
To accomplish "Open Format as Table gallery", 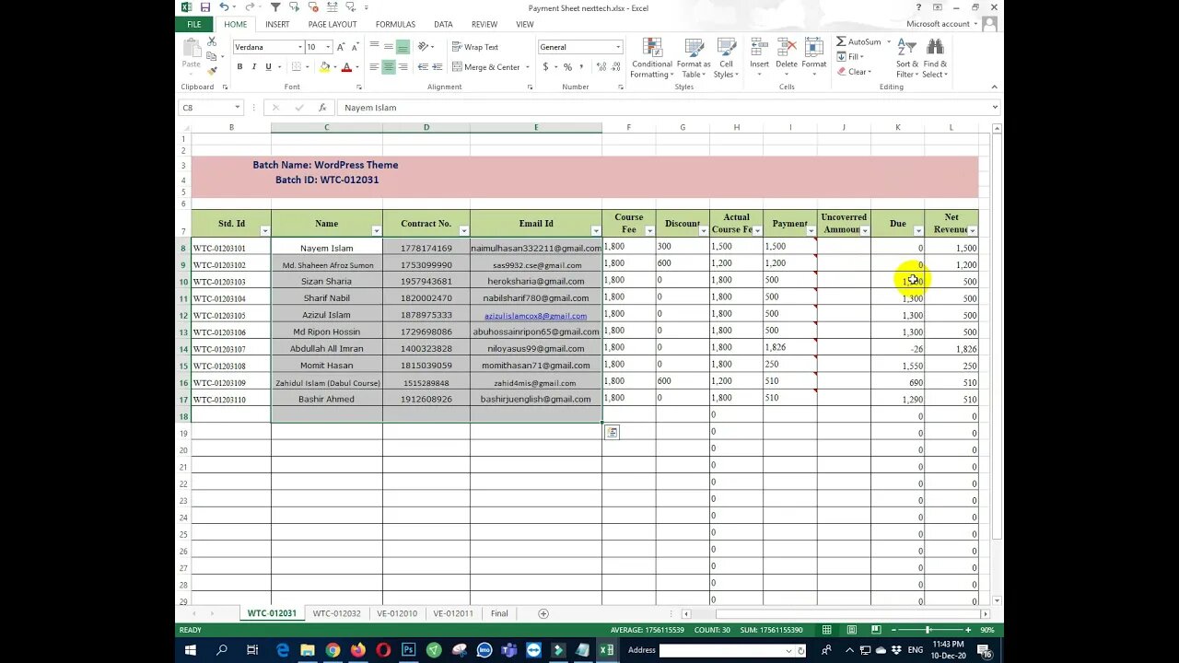I will click(694, 58).
